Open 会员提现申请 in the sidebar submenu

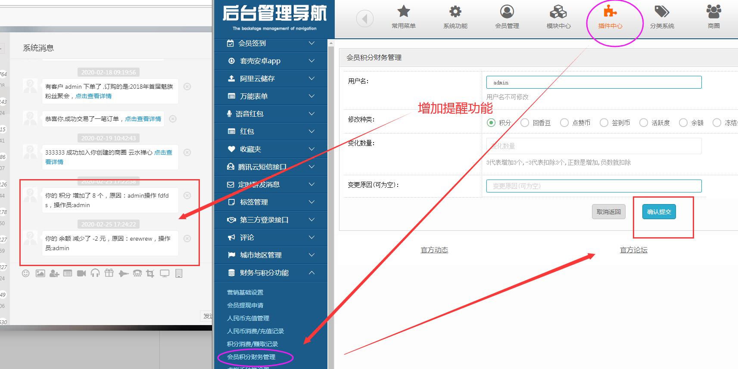(x=245, y=305)
